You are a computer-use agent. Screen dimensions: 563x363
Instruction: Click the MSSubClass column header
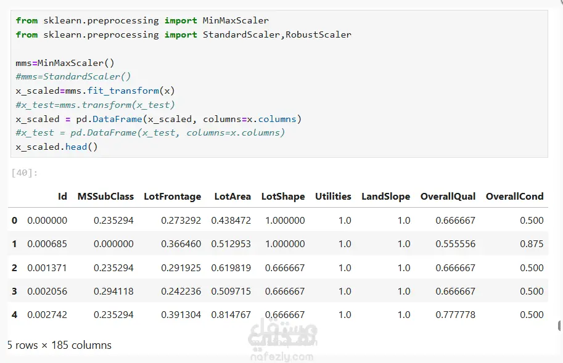(105, 196)
